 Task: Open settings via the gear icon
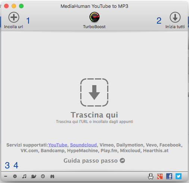15,176
